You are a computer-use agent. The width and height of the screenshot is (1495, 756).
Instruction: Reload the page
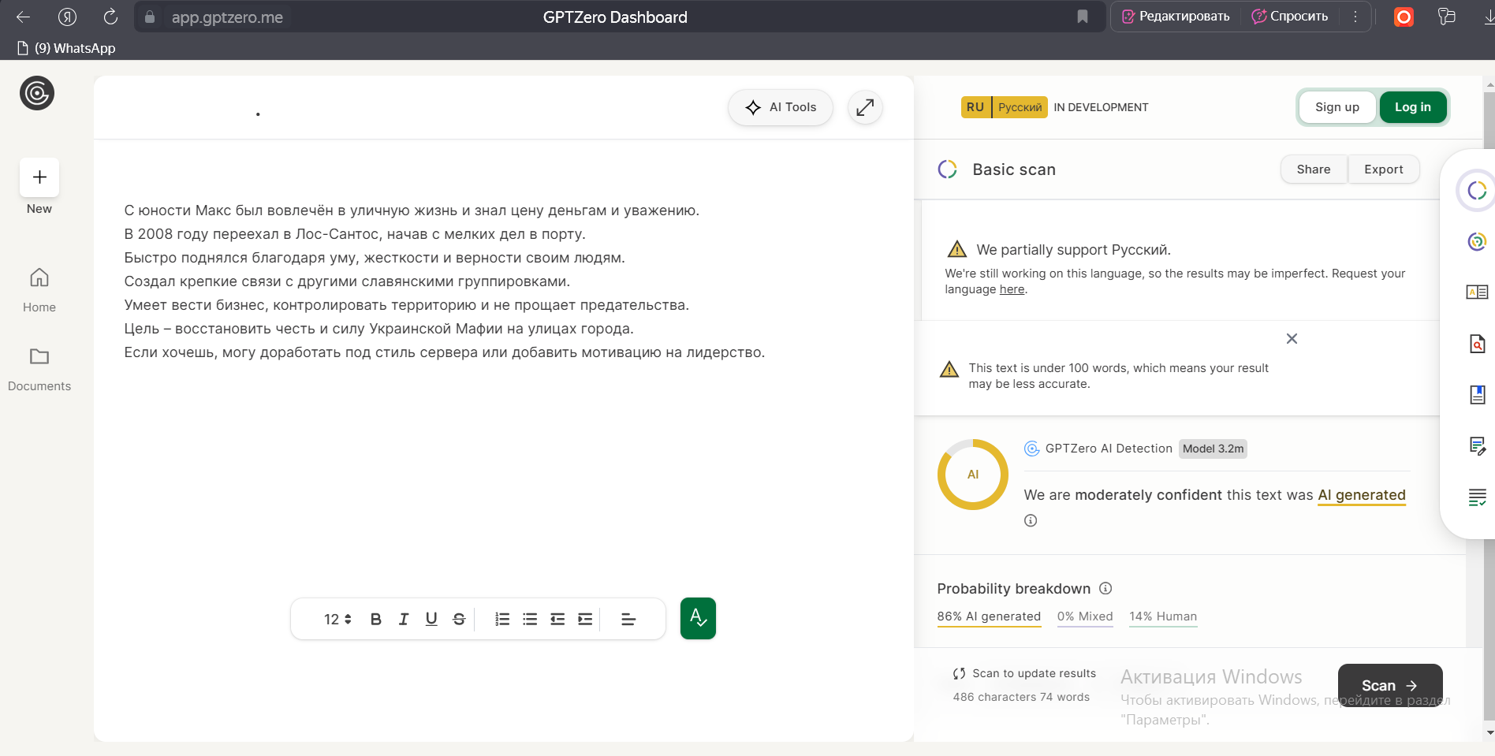pos(110,17)
